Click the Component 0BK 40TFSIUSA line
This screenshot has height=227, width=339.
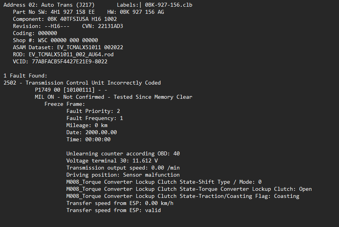click(64, 19)
